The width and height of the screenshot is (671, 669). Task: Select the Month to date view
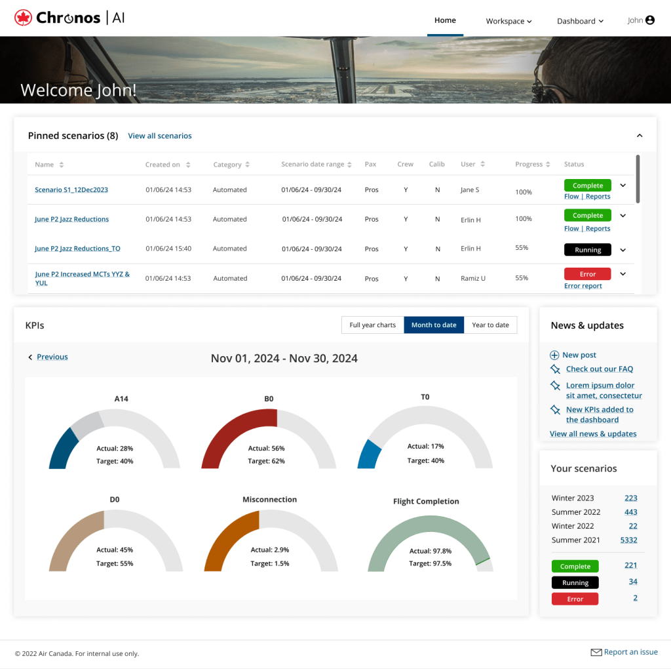click(434, 325)
